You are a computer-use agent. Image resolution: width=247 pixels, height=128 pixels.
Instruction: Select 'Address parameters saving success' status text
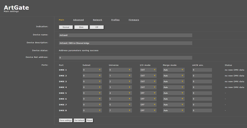click(78, 50)
